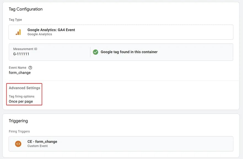243x159 pixels.
Task: Expand the Advanced Settings section
Action: tap(25, 88)
